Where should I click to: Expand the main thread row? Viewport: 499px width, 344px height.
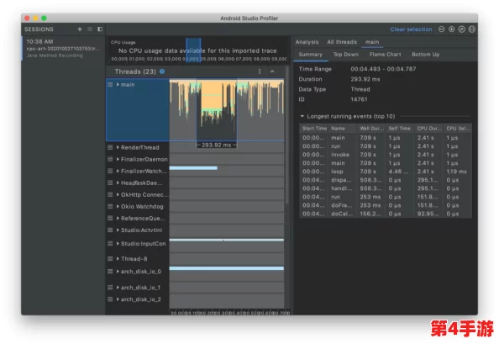[118, 84]
